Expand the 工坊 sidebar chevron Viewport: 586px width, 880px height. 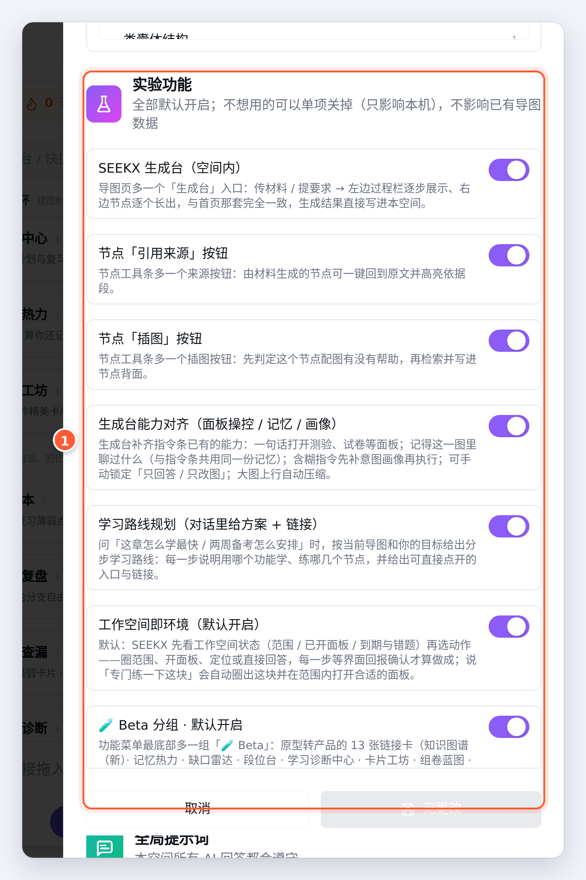point(57,391)
